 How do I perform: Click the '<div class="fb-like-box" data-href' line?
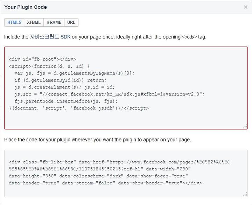[120, 162]
